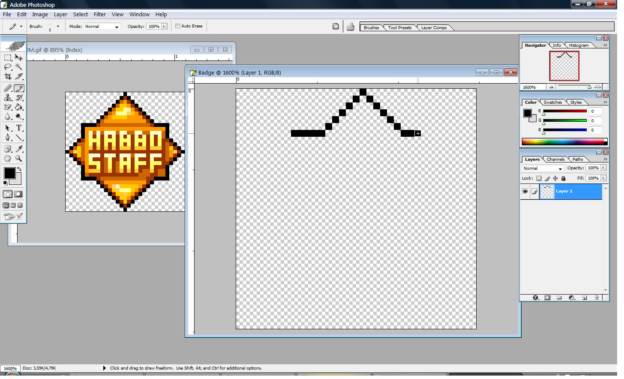Click the red R color slider
This screenshot has width=624, height=379.
[565, 111]
